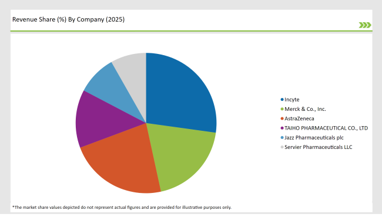Click 'Jazz Pharmaceuticals plc' legend label
Viewport: 382px width, 217px height.
coord(314,138)
